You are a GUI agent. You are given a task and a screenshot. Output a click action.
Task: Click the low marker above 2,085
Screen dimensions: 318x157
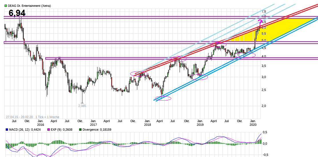pyautogui.click(x=82, y=103)
